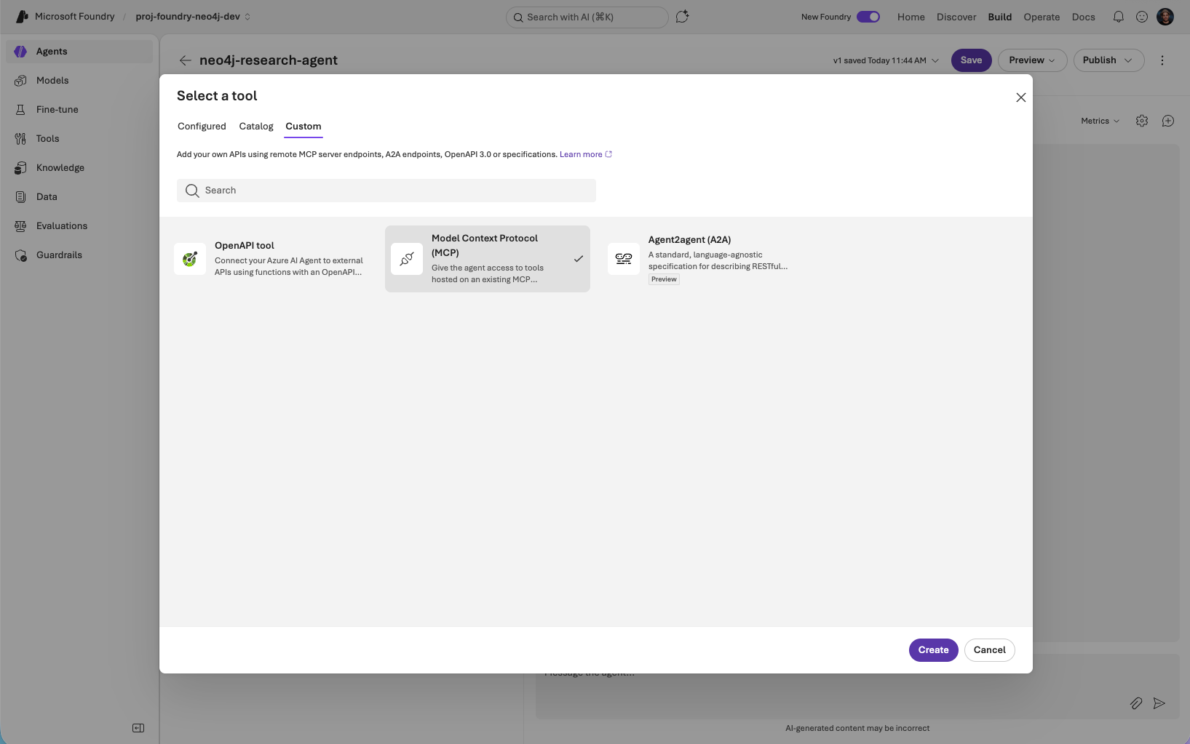Click the Create button

tap(934, 650)
